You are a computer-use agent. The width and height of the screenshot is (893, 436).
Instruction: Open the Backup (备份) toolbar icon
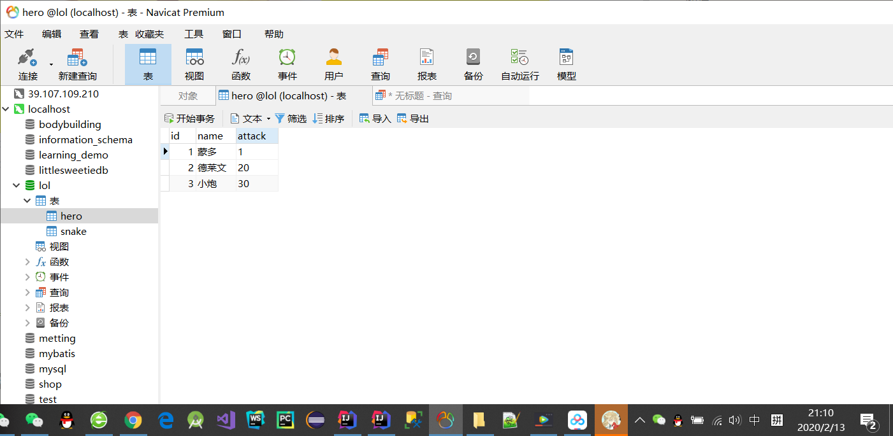click(x=473, y=57)
